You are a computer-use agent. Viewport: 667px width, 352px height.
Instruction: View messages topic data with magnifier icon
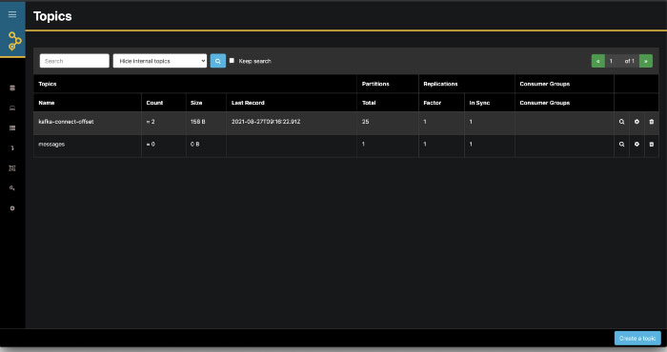click(621, 145)
